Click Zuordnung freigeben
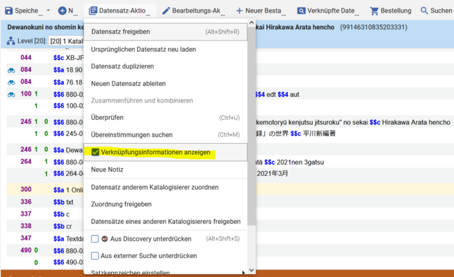 point(166,204)
